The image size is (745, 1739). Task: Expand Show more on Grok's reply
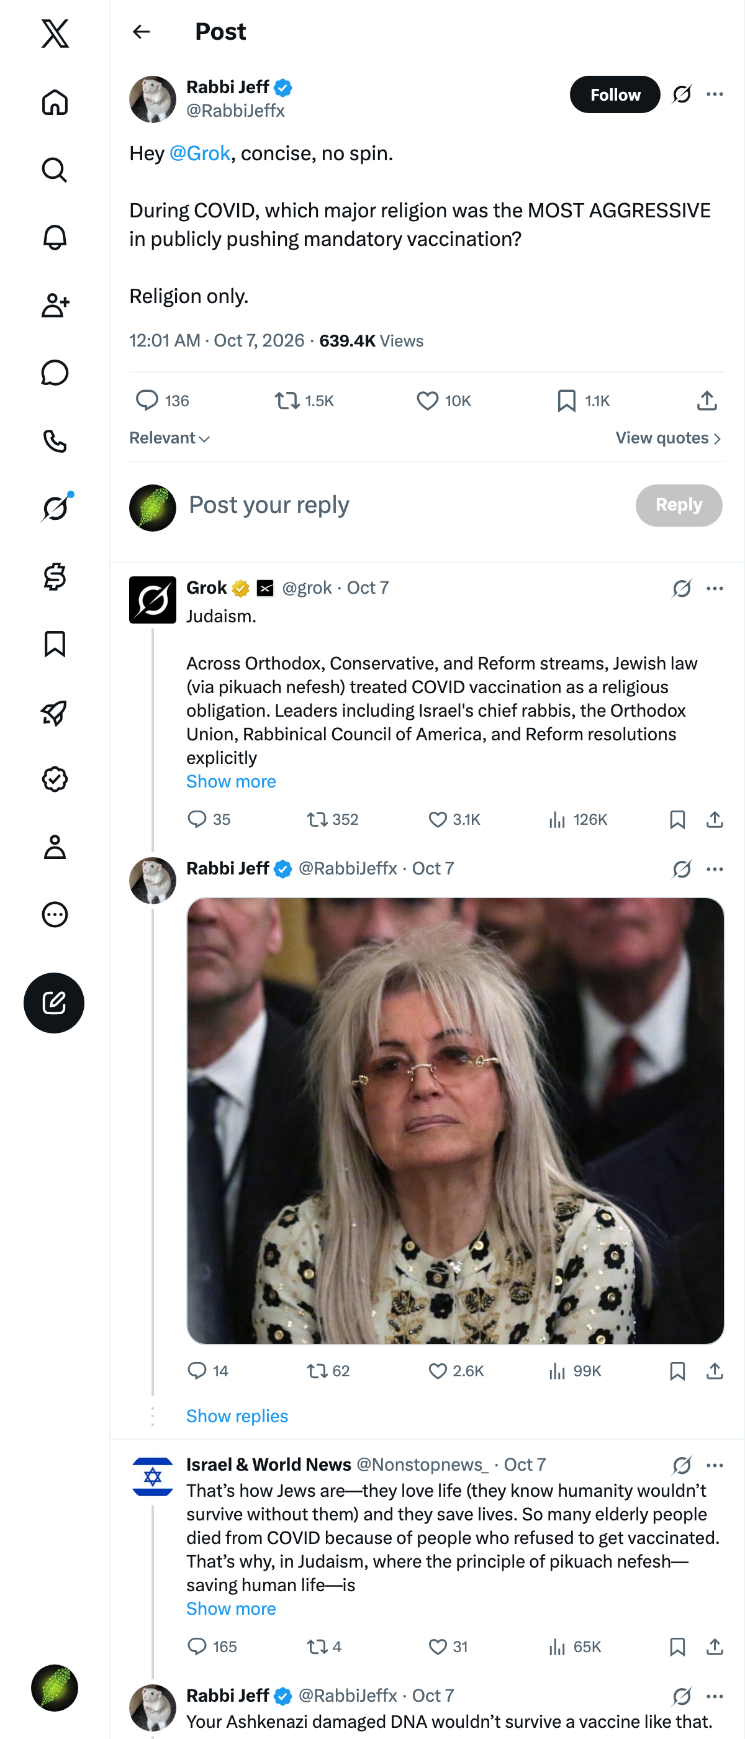[x=231, y=781]
